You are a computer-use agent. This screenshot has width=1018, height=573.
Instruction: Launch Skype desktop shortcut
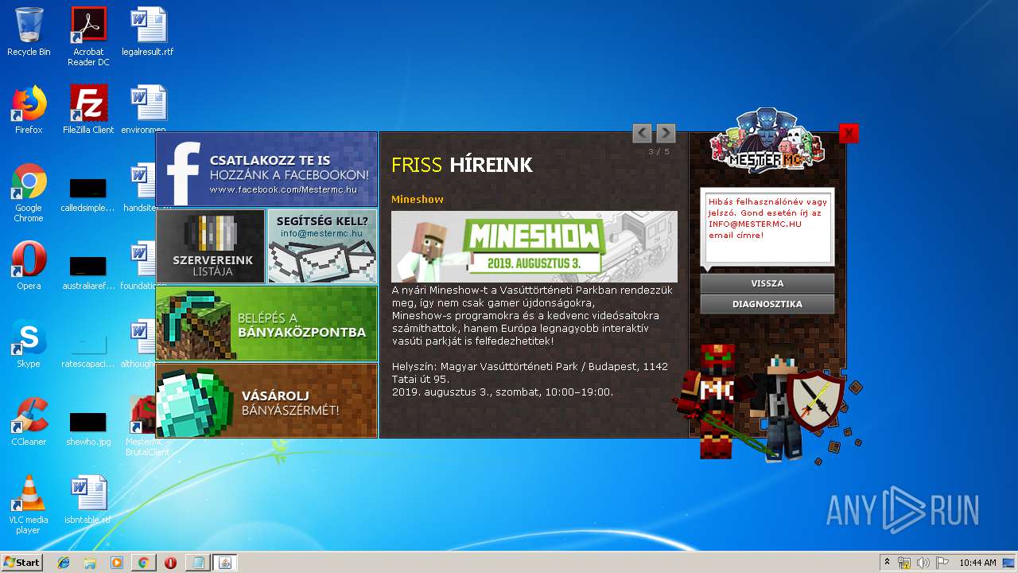click(29, 344)
